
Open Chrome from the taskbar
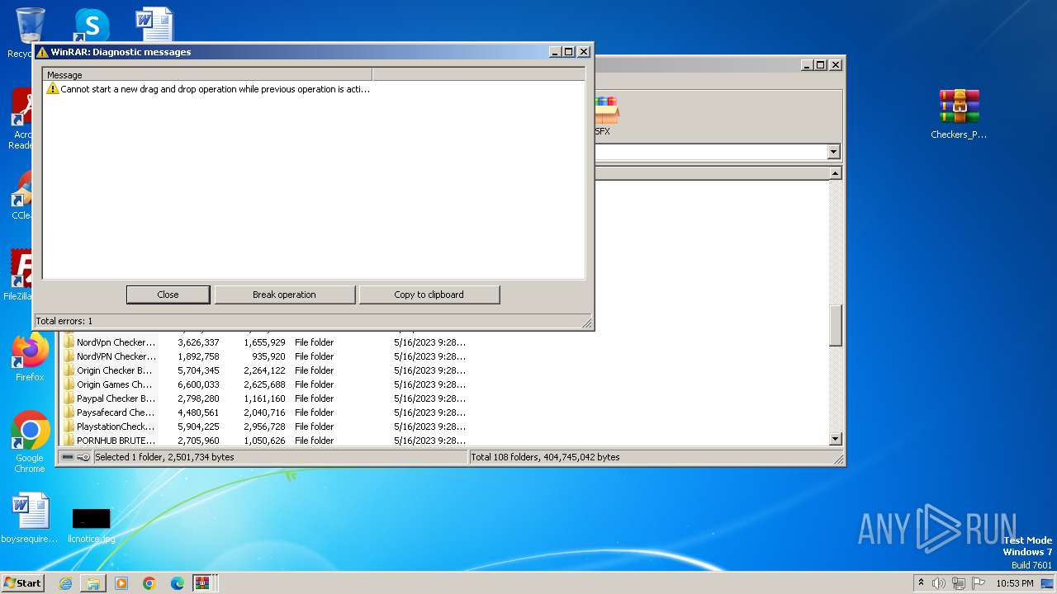tap(149, 583)
